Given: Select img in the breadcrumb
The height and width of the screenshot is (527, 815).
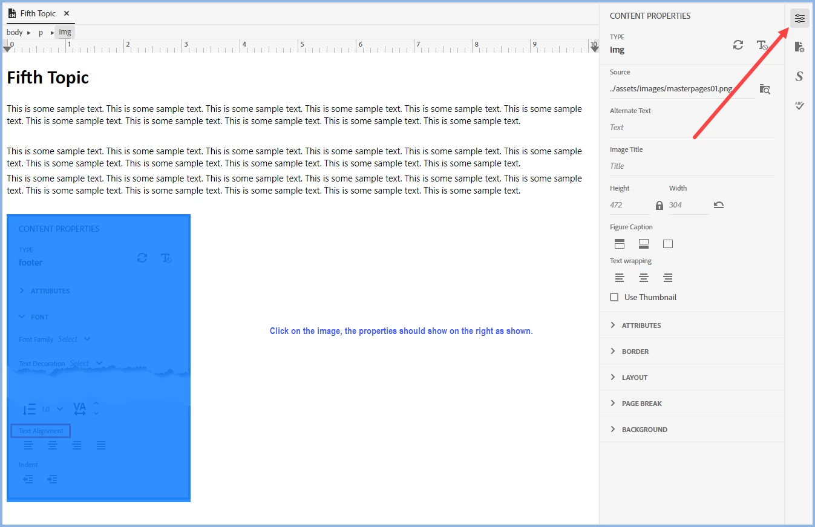Looking at the screenshot, I should coord(65,32).
